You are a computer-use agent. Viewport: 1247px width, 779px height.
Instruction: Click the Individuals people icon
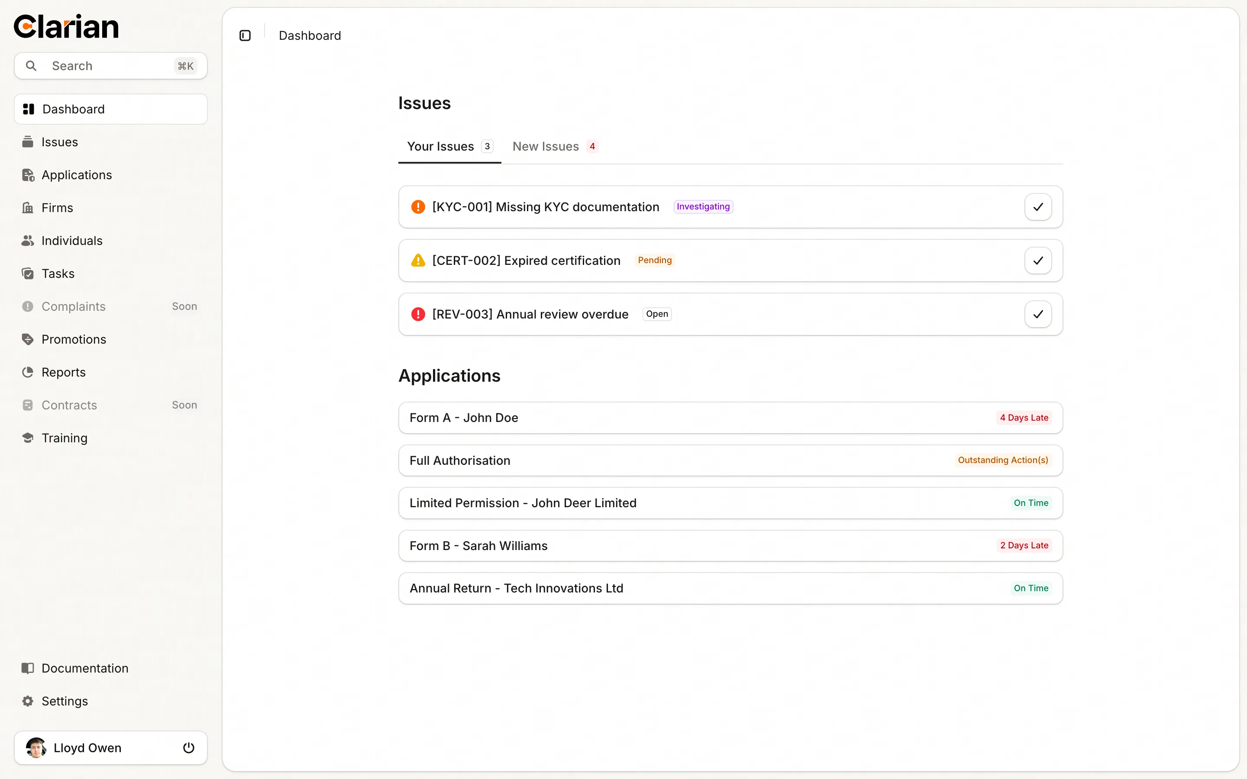(x=28, y=241)
